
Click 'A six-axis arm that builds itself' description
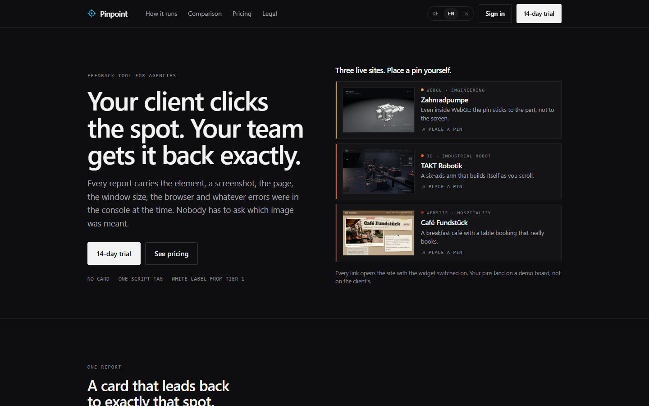[477, 176]
